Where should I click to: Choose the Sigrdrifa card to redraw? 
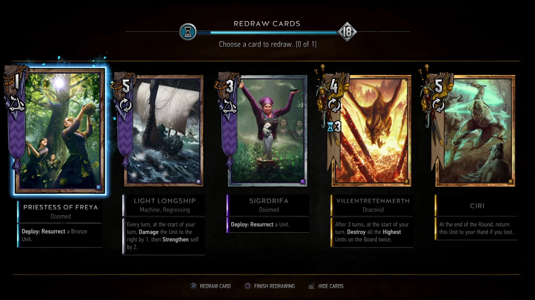pos(267,131)
